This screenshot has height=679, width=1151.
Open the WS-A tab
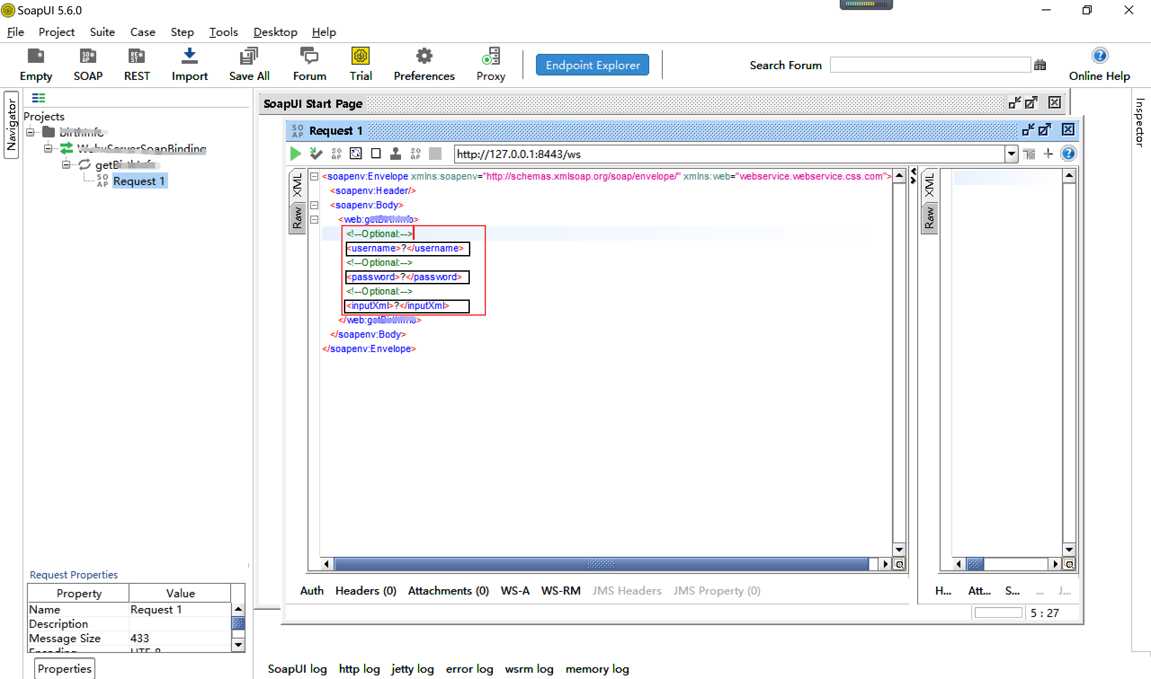pyautogui.click(x=515, y=591)
